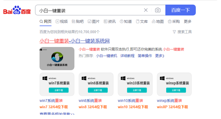Expand the 更多 tab menu

(187, 22)
